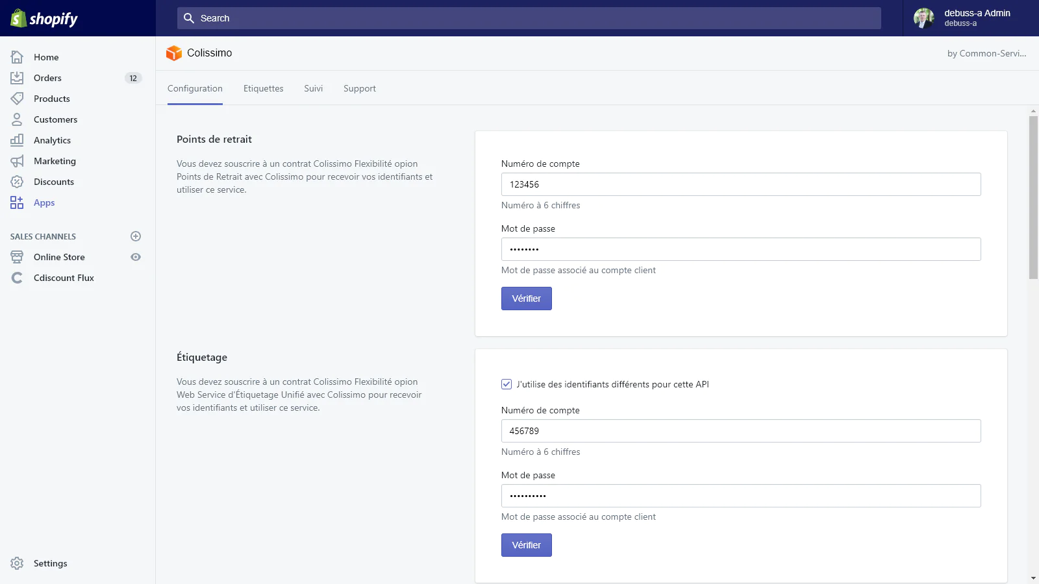Click Vérifier in Étiquetage section
The width and height of the screenshot is (1039, 584).
526,545
